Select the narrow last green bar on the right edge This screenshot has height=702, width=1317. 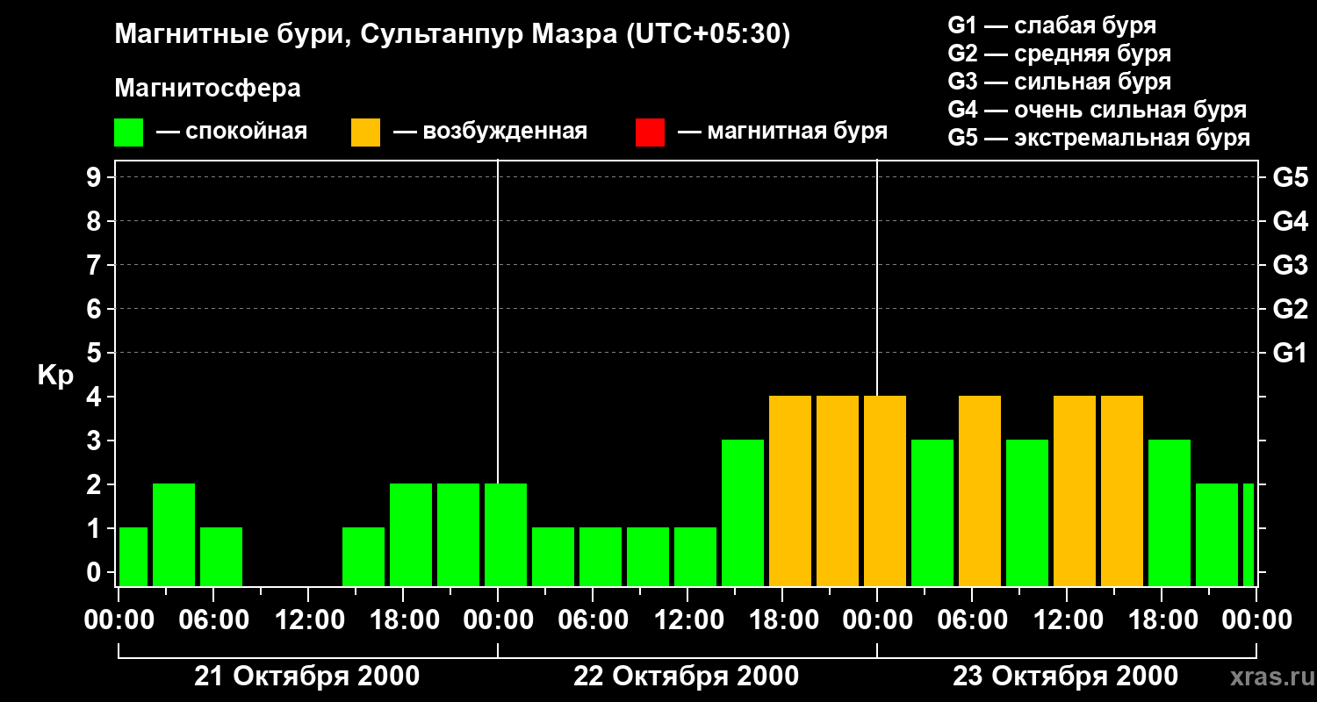pos(1249,534)
